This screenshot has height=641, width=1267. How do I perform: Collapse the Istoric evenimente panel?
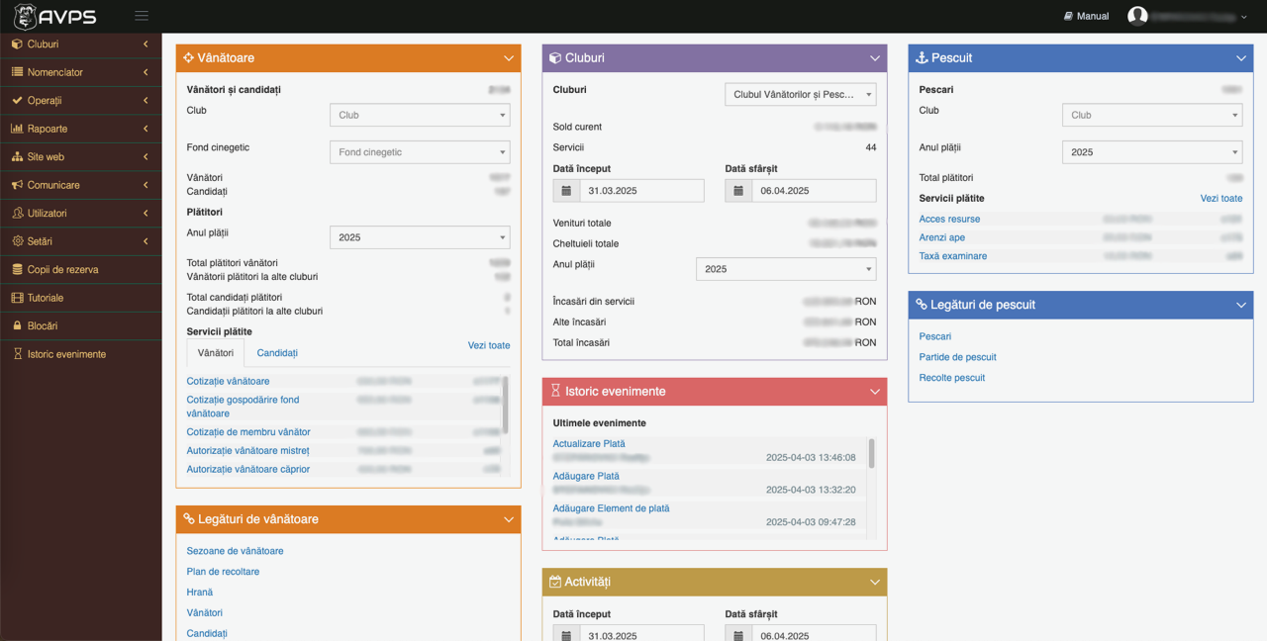(874, 392)
